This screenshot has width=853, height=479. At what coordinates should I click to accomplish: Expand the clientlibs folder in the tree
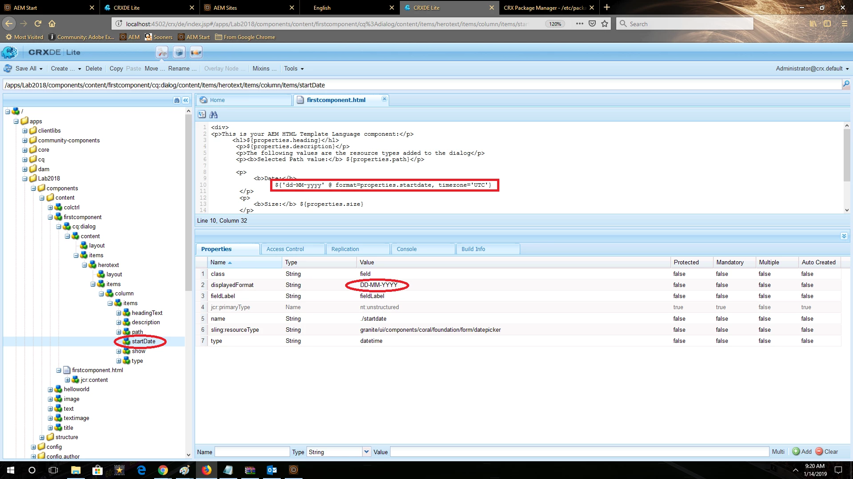25,131
